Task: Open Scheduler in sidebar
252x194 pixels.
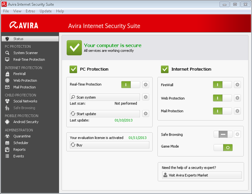Action: click(x=21, y=143)
